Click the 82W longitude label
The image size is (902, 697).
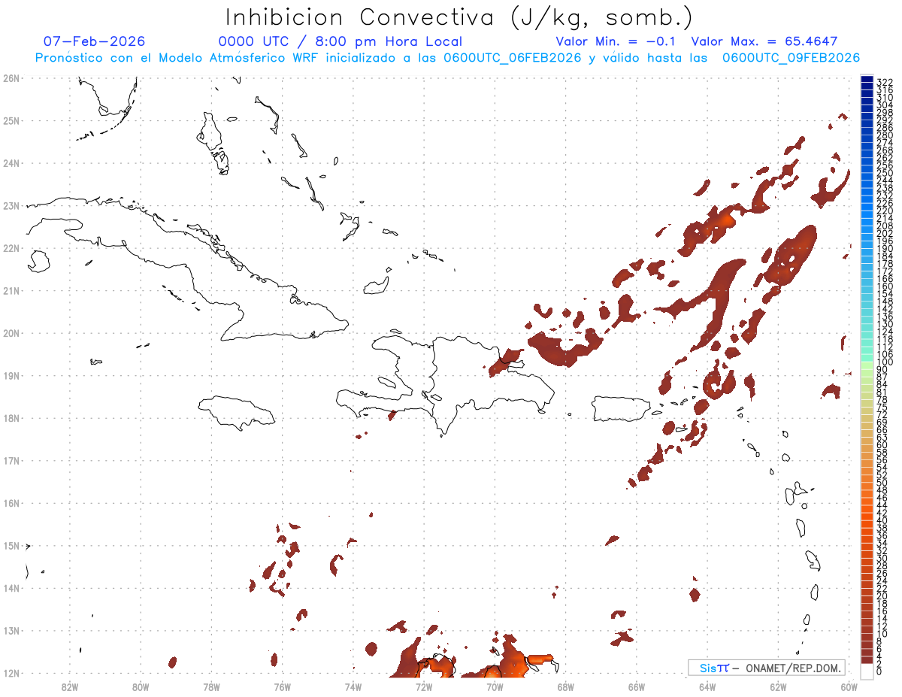[x=70, y=686]
